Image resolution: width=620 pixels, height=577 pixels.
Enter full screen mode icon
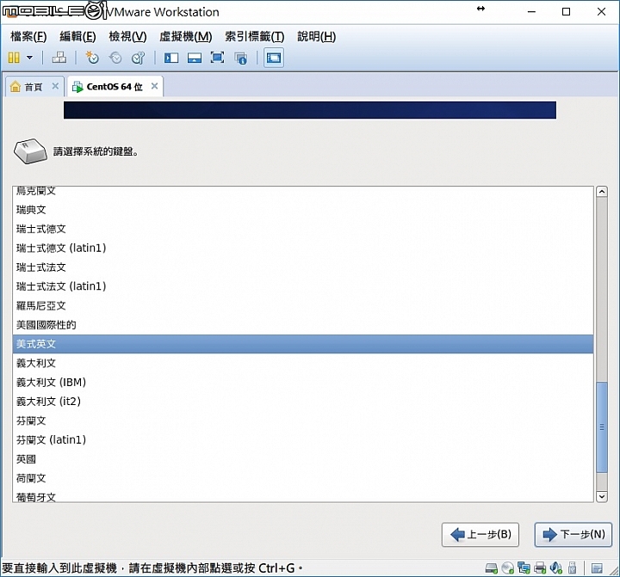(218, 58)
